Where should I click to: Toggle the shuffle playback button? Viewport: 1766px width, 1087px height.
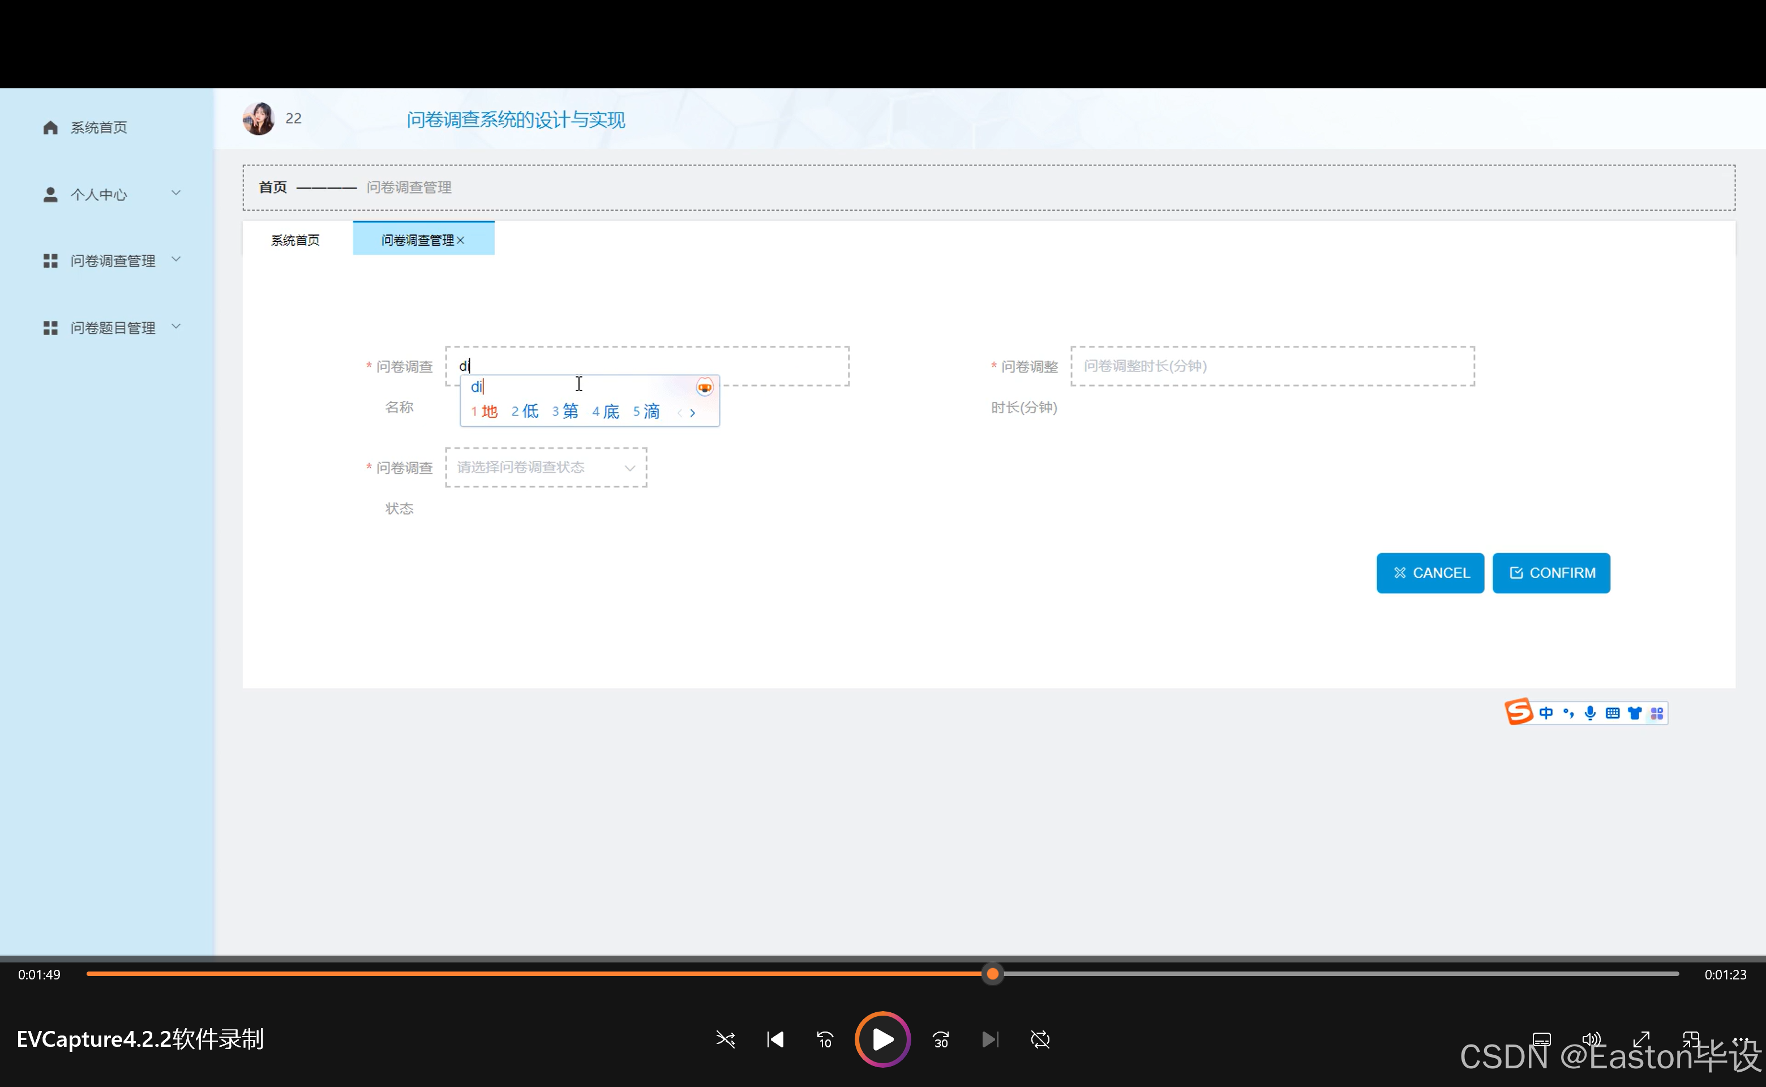725,1039
